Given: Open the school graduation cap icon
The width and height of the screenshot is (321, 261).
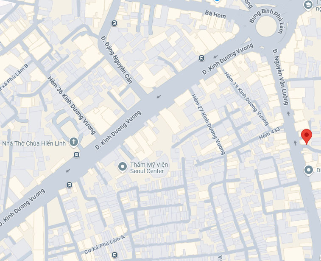Looking at the screenshot, I should click(308, 5).
